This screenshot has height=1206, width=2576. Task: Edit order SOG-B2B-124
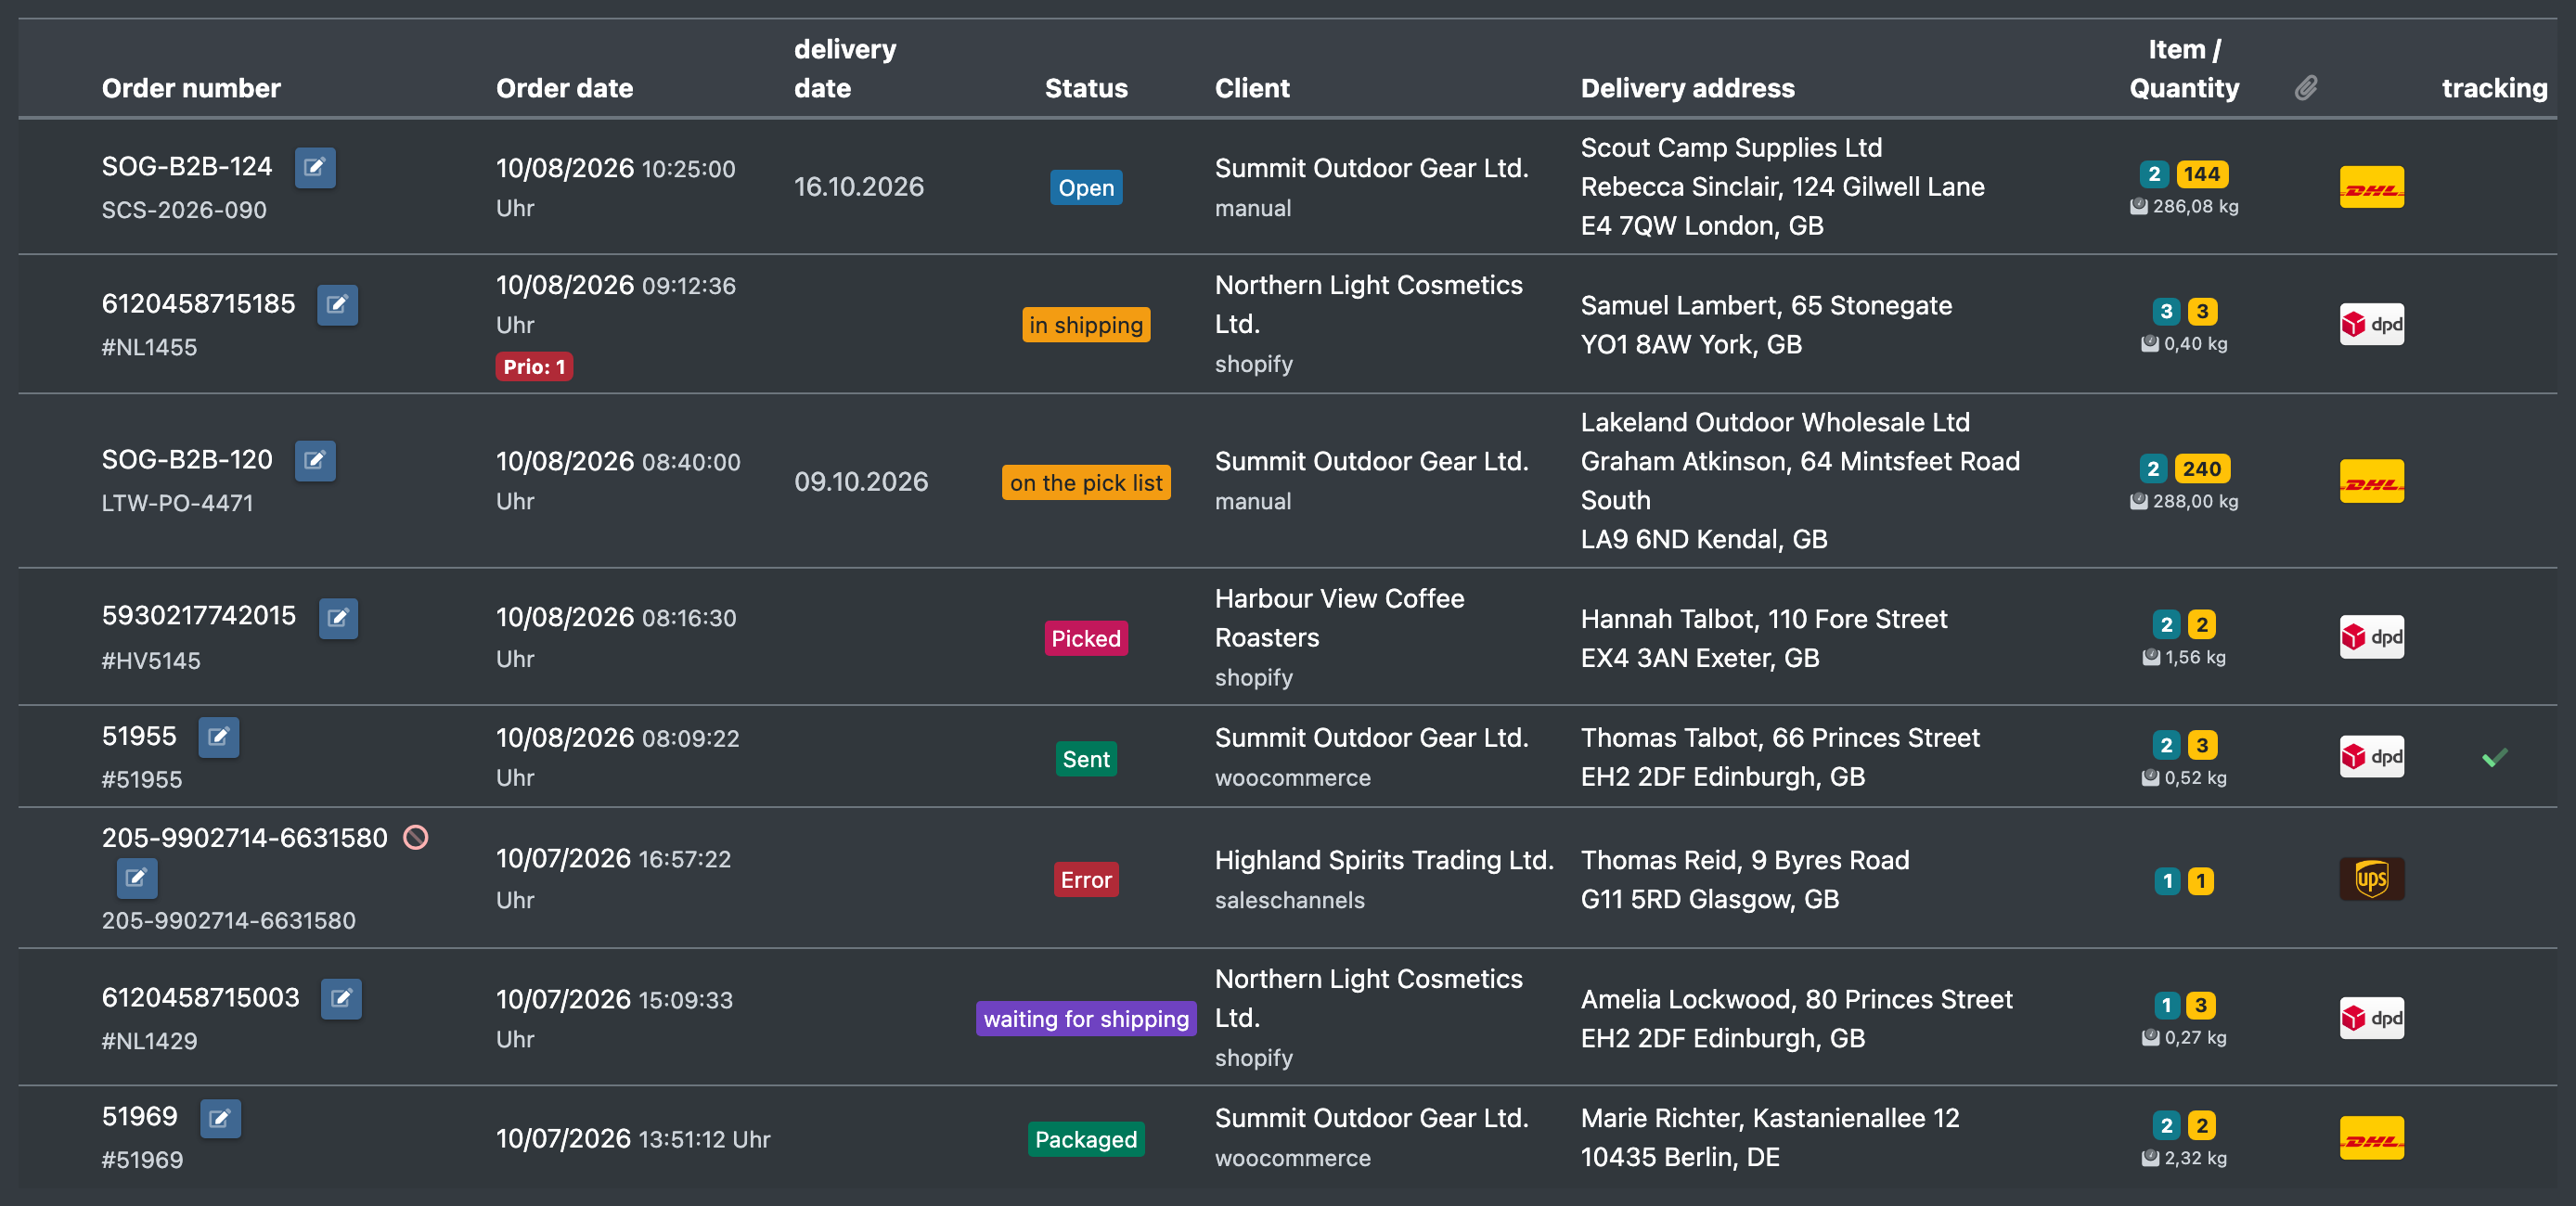(315, 167)
